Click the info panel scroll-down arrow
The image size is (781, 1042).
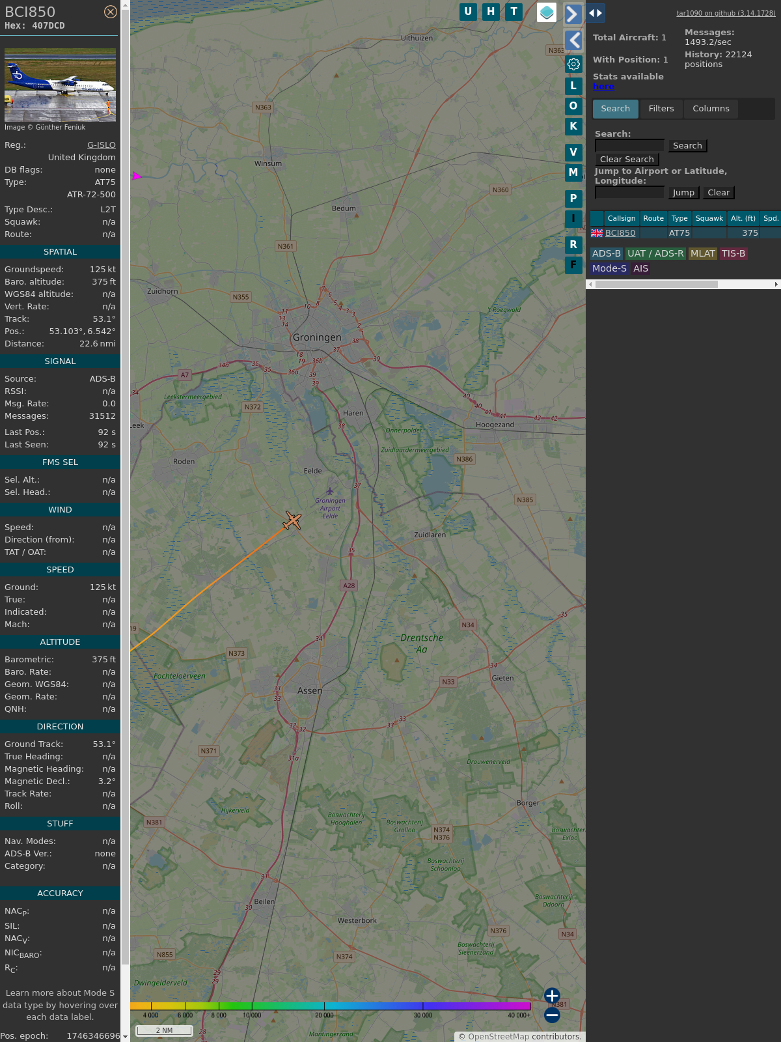(x=125, y=1037)
